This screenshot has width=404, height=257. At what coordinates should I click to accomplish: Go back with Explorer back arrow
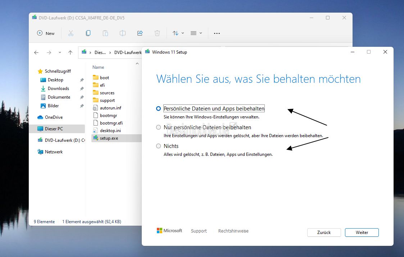tap(36, 53)
